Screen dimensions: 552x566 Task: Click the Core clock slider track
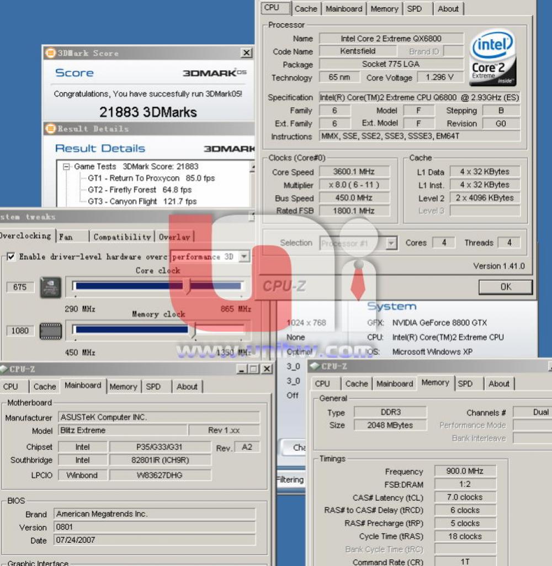point(158,286)
